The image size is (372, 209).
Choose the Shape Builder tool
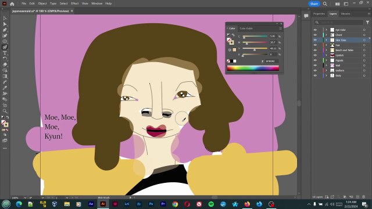[5, 70]
